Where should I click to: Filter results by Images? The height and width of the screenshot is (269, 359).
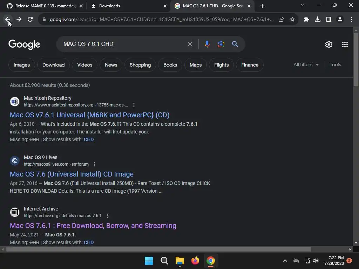coord(22,65)
